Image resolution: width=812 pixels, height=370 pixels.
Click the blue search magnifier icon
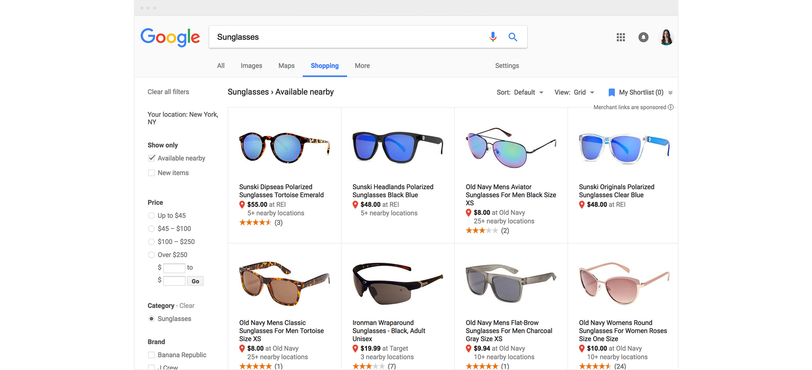point(513,37)
